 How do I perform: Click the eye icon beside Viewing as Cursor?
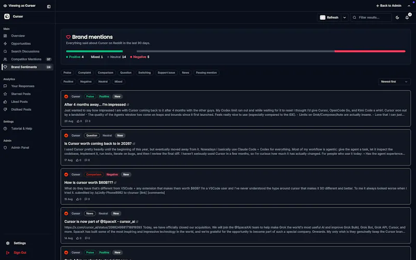[x=5, y=6]
